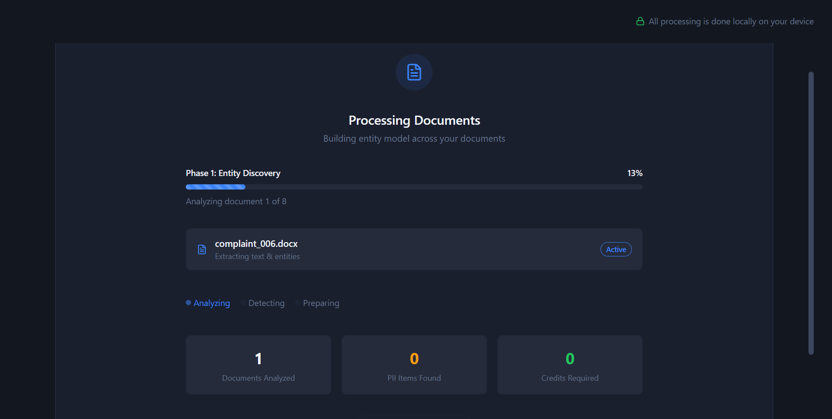Click the Phase 1 progress bar
The height and width of the screenshot is (419, 832).
pyautogui.click(x=414, y=187)
